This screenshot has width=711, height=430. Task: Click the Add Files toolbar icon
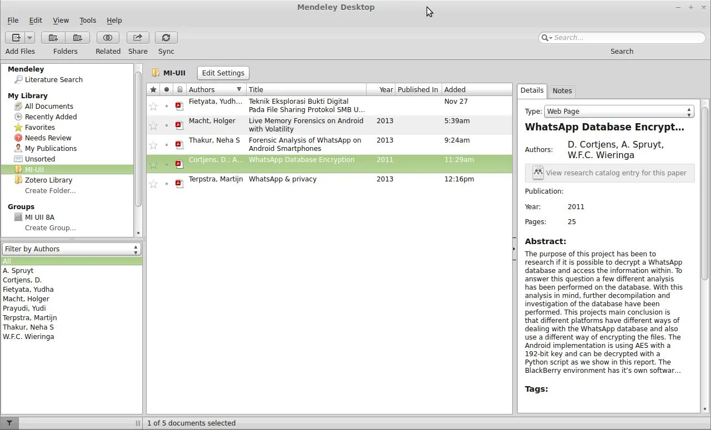pyautogui.click(x=16, y=38)
